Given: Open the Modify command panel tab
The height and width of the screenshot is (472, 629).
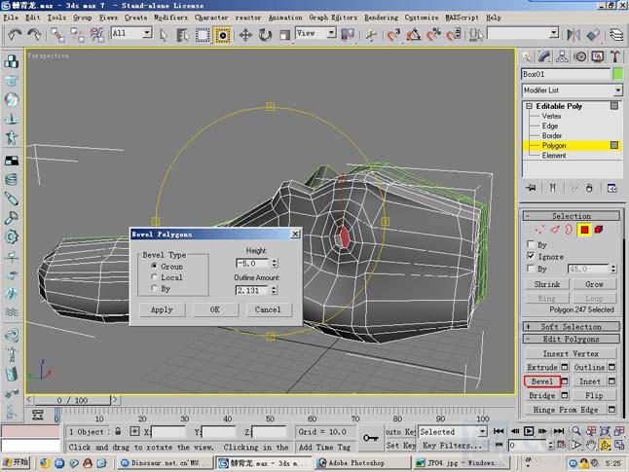Looking at the screenshot, I should [544, 56].
